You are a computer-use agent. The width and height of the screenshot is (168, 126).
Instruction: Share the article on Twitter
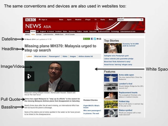[x=95, y=39]
